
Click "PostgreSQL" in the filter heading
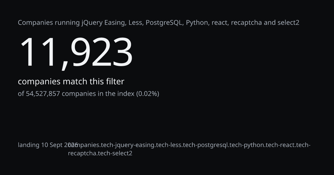point(164,23)
